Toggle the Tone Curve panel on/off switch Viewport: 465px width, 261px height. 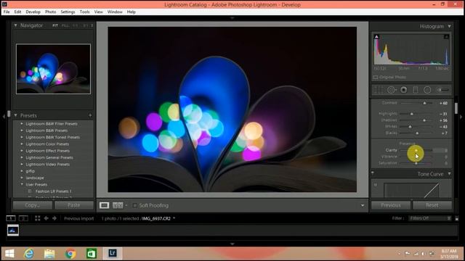tap(373, 173)
